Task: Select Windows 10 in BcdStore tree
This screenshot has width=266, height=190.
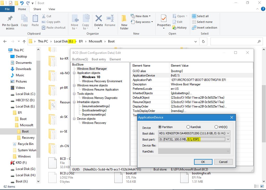Action: 91,77
